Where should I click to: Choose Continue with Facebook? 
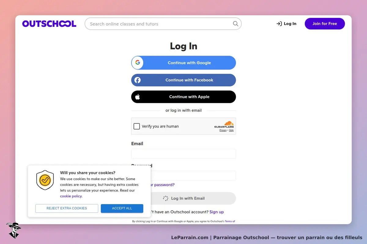(183, 80)
